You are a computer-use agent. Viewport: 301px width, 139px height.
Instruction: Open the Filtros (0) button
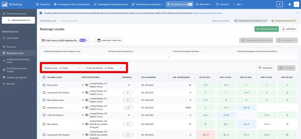pyautogui.click(x=265, y=68)
